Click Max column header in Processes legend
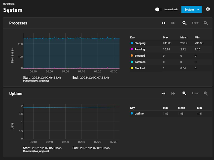The image size is (214, 160). pos(166,38)
